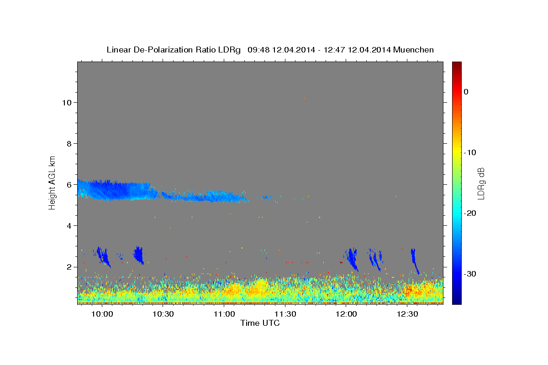
Task: Click the colorbar value 0
Action: pyautogui.click(x=466, y=92)
